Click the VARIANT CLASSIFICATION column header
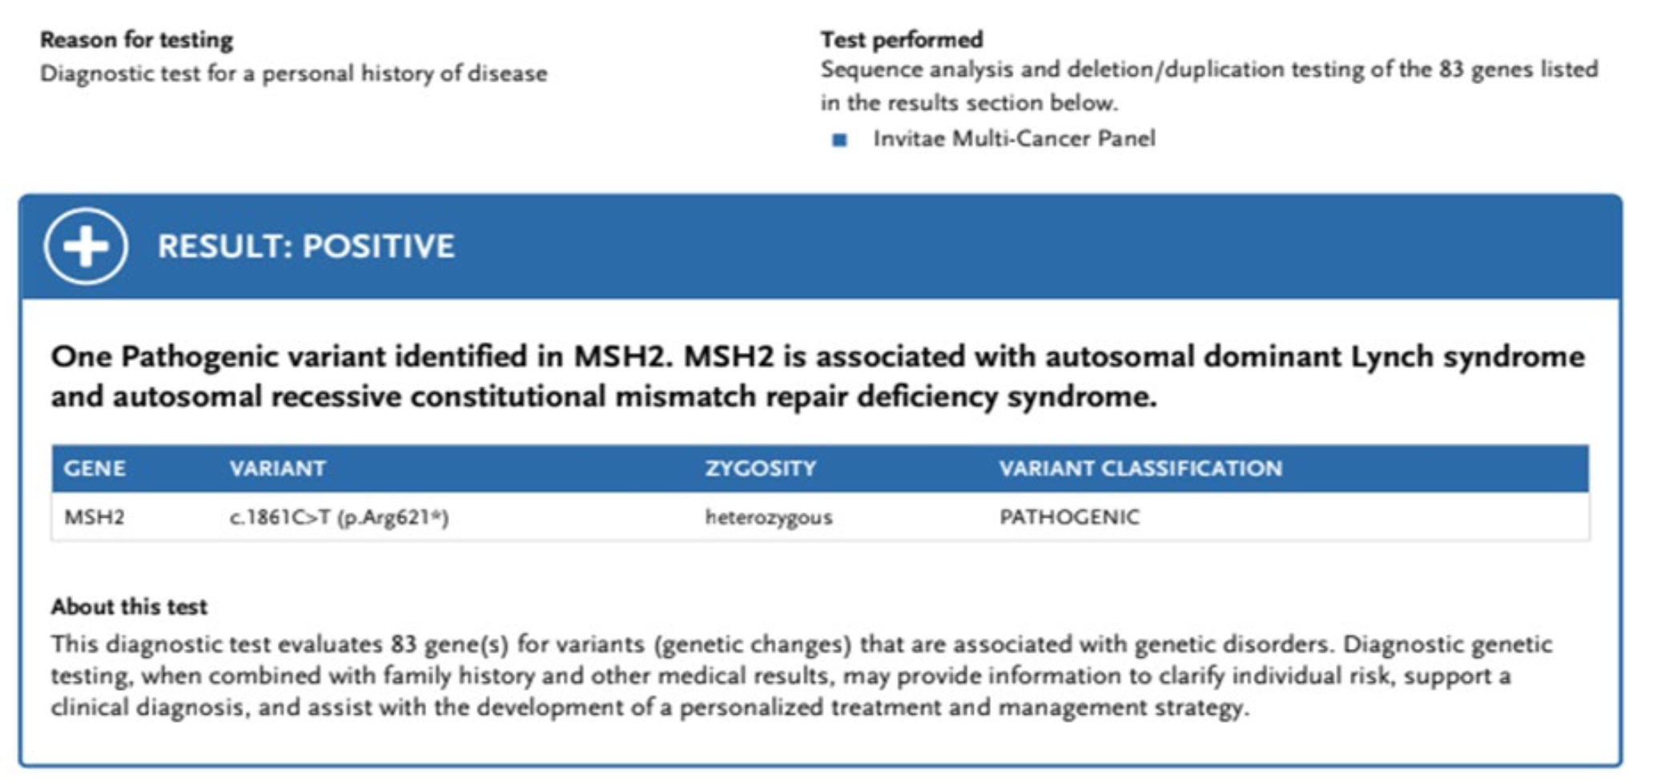The width and height of the screenshot is (1661, 781). pos(1140,468)
